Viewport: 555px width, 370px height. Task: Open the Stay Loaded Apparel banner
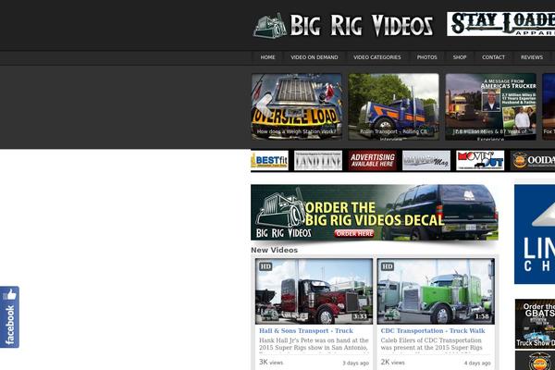click(x=500, y=24)
